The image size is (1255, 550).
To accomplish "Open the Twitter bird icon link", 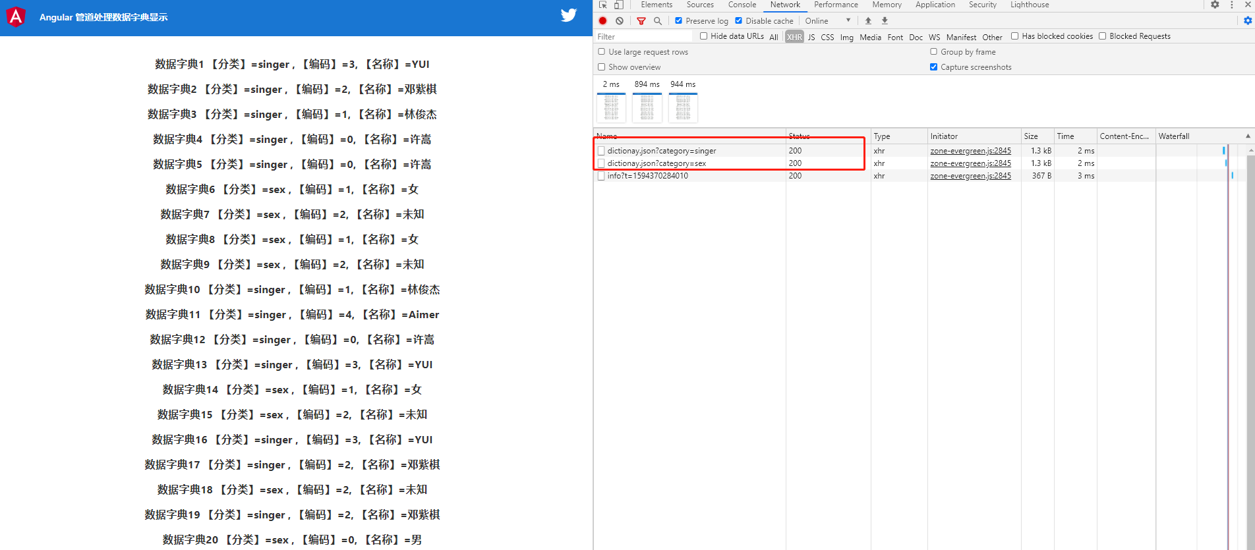I will (569, 15).
